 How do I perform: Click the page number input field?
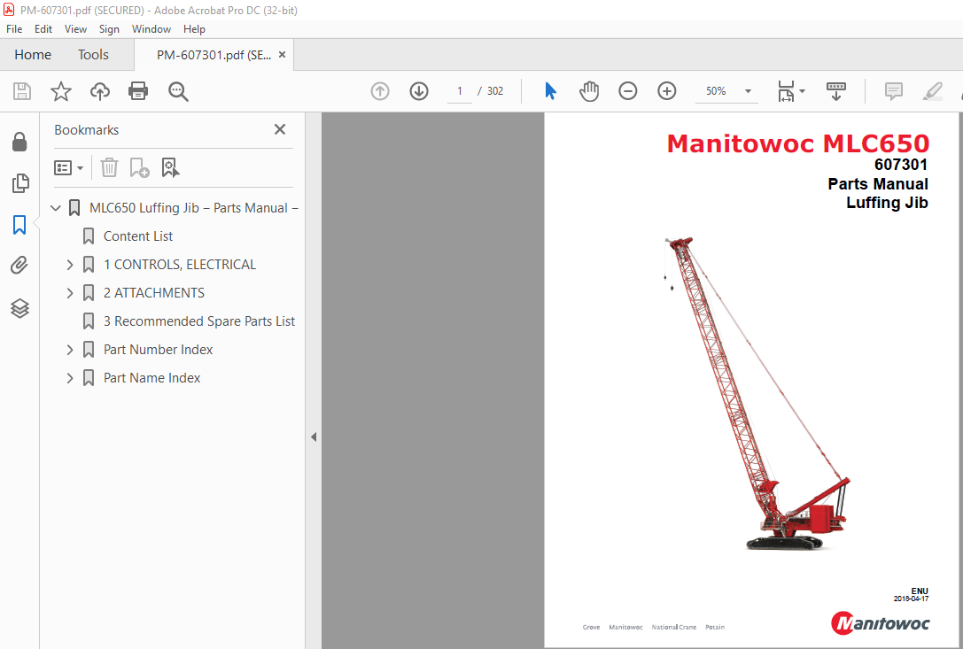coord(460,91)
